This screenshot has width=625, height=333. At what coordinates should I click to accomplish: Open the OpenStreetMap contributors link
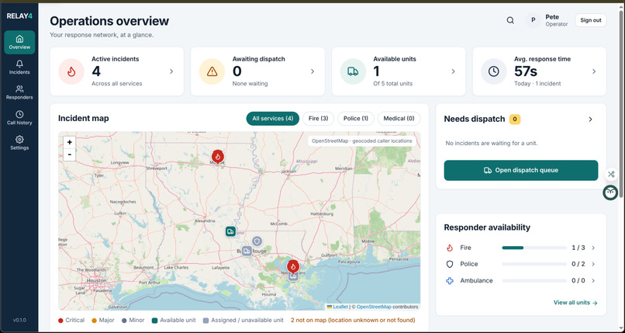[374, 307]
